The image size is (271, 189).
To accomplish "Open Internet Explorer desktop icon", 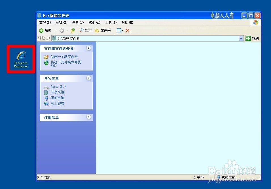I will (21, 59).
